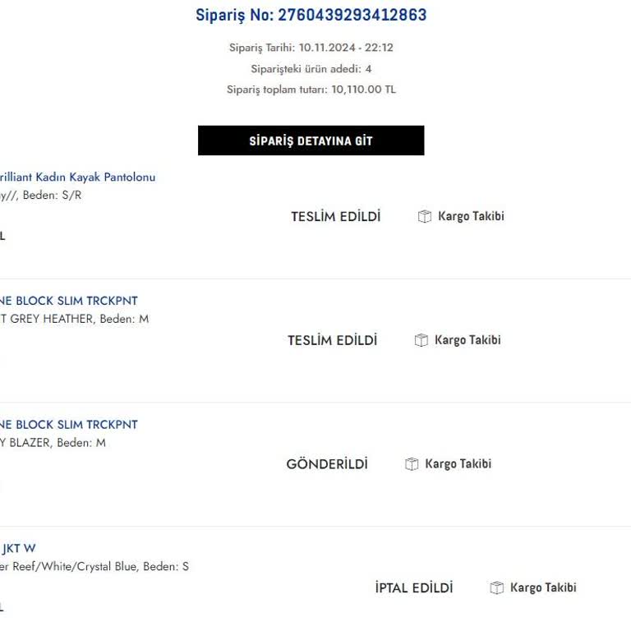Click the İPTAL EDİLDİ status label
The image size is (631, 631).
413,588
